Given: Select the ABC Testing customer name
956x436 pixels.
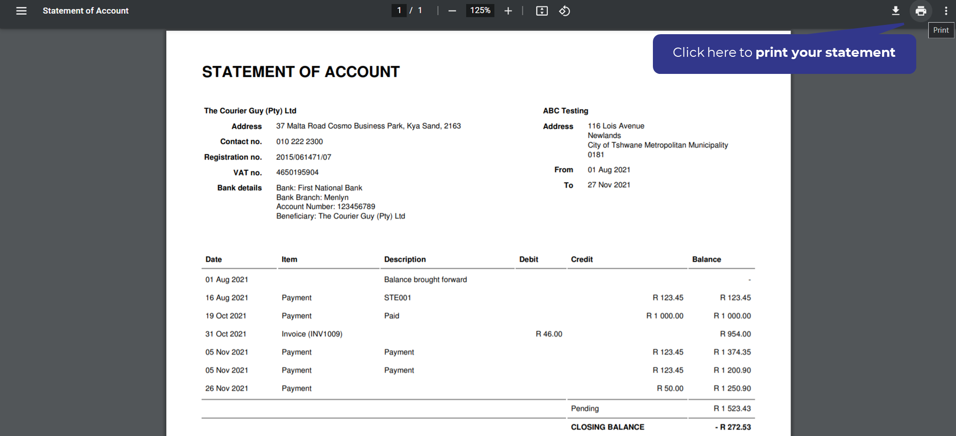Looking at the screenshot, I should 566,111.
